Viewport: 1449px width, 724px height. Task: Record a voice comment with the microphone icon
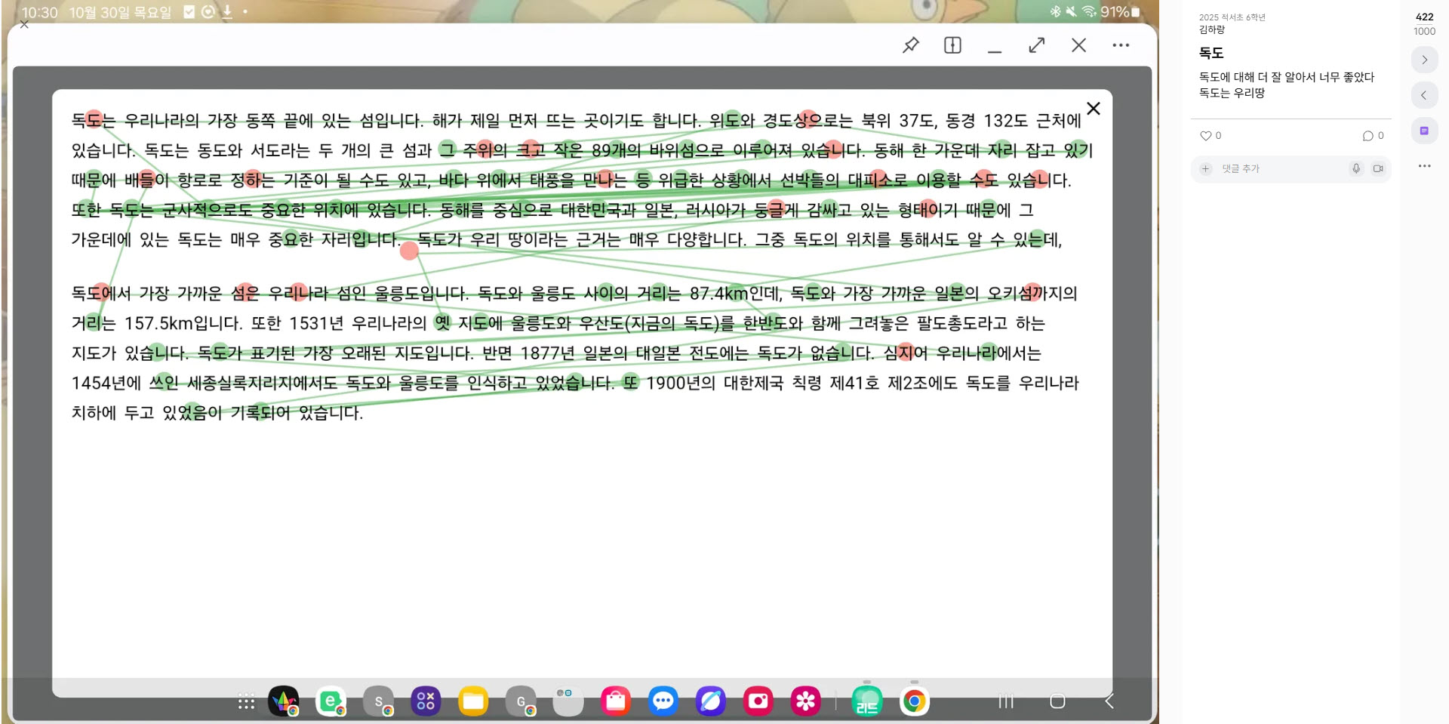[1356, 169]
